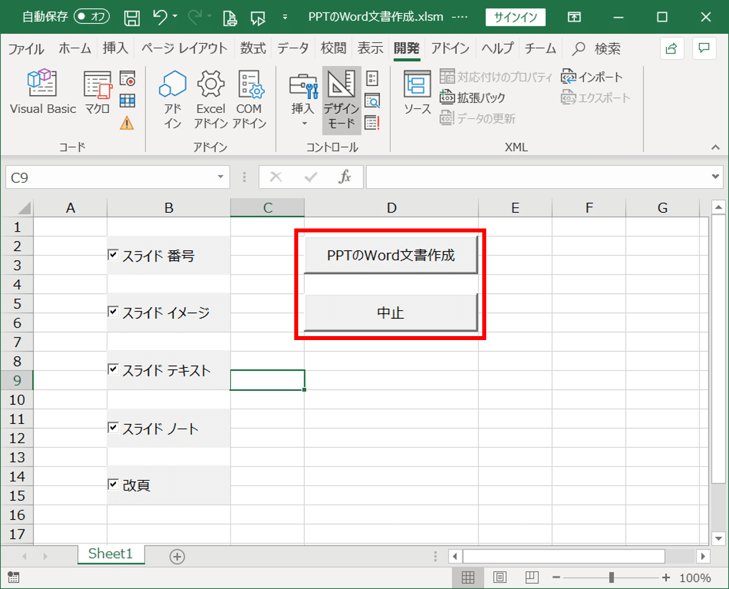The image size is (729, 589).
Task: Select column D header
Action: coord(391,207)
